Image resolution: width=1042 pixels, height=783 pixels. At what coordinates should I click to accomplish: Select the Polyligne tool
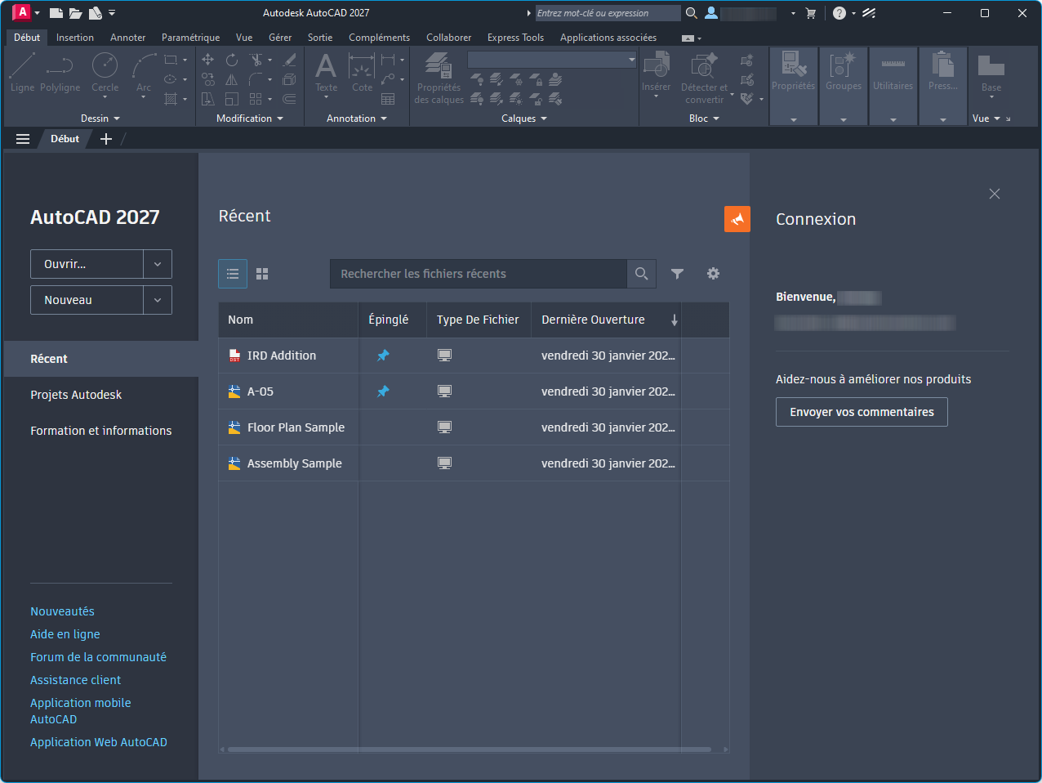(x=60, y=73)
